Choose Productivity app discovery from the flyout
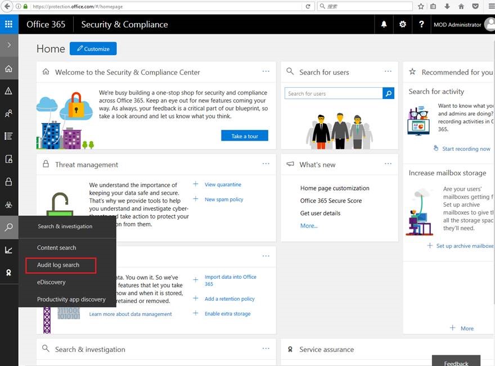495x366 pixels. coord(71,299)
